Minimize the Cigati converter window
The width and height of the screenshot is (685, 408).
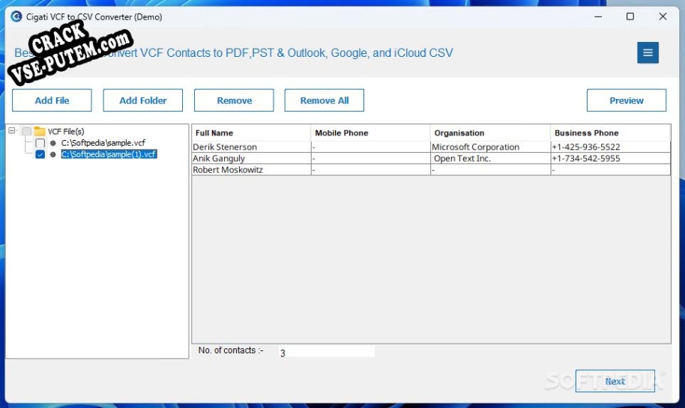pyautogui.click(x=598, y=16)
